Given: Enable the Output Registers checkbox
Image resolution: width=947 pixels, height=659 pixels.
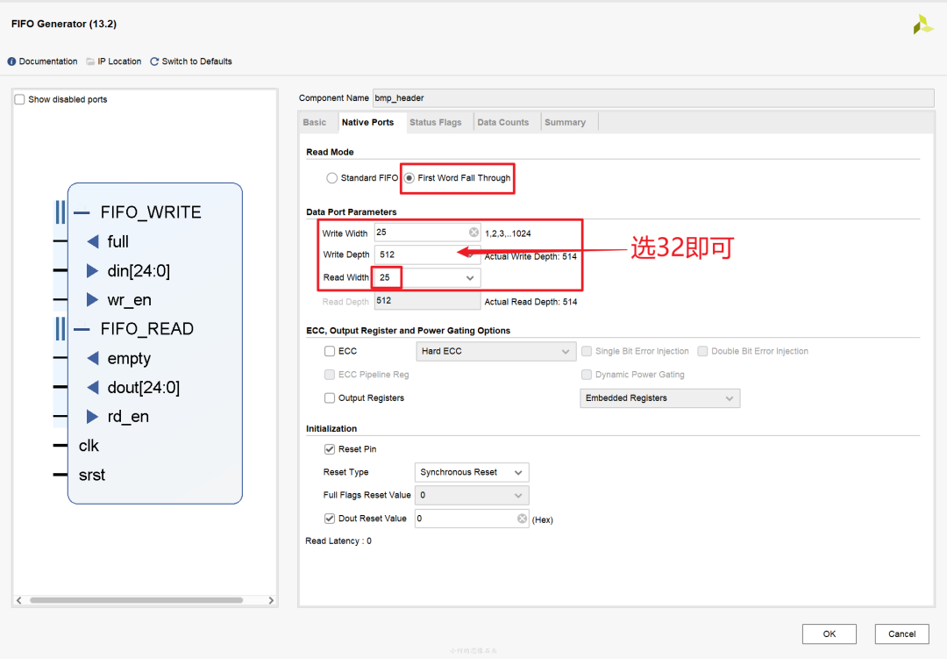Looking at the screenshot, I should tap(330, 398).
